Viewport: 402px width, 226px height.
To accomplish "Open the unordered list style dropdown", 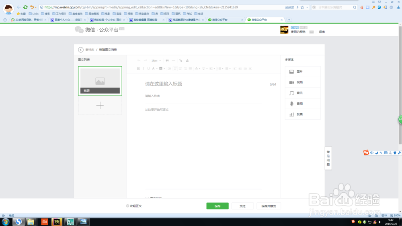I will [230, 69].
